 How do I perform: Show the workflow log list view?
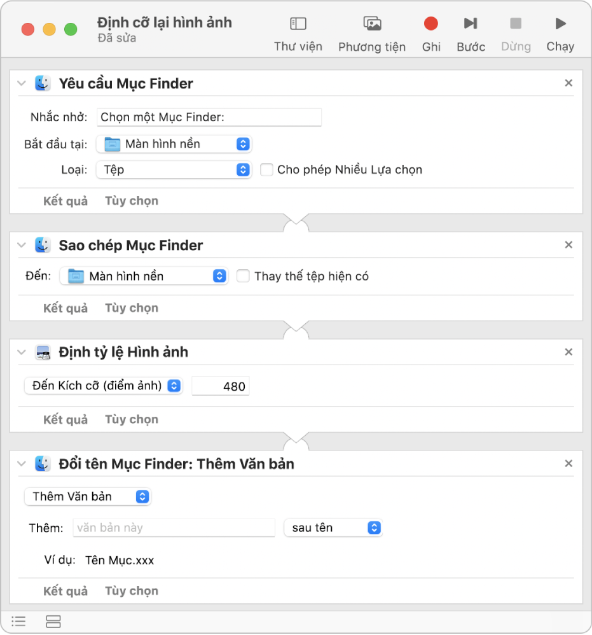click(19, 621)
